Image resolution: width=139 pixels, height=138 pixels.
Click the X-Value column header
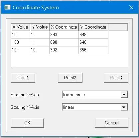(21, 27)
